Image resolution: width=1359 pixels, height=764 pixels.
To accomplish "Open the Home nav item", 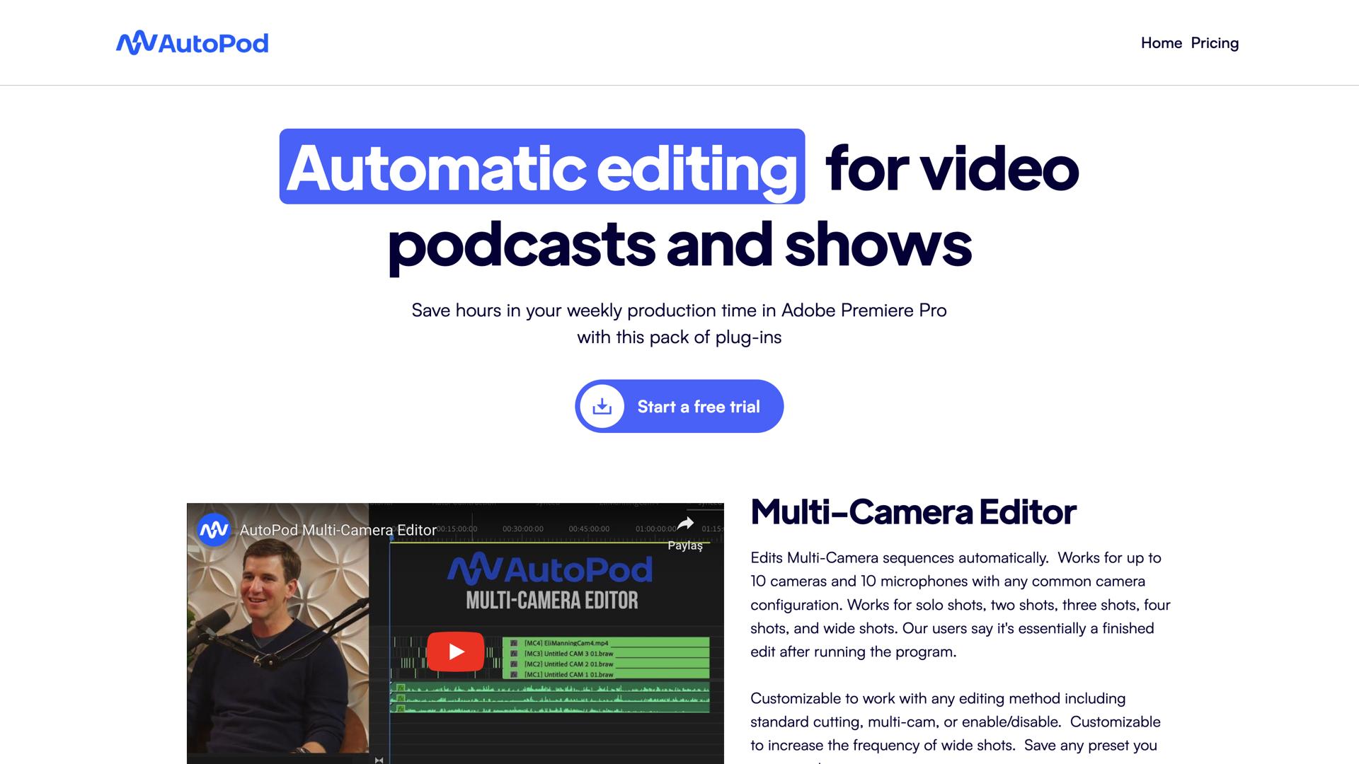I will [x=1161, y=43].
